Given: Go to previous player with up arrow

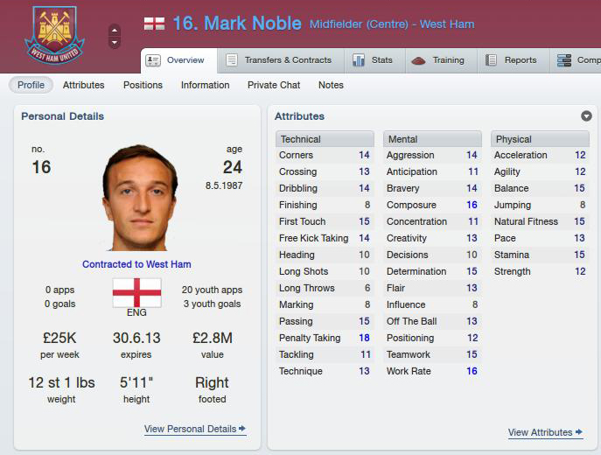Looking at the screenshot, I should point(115,31).
